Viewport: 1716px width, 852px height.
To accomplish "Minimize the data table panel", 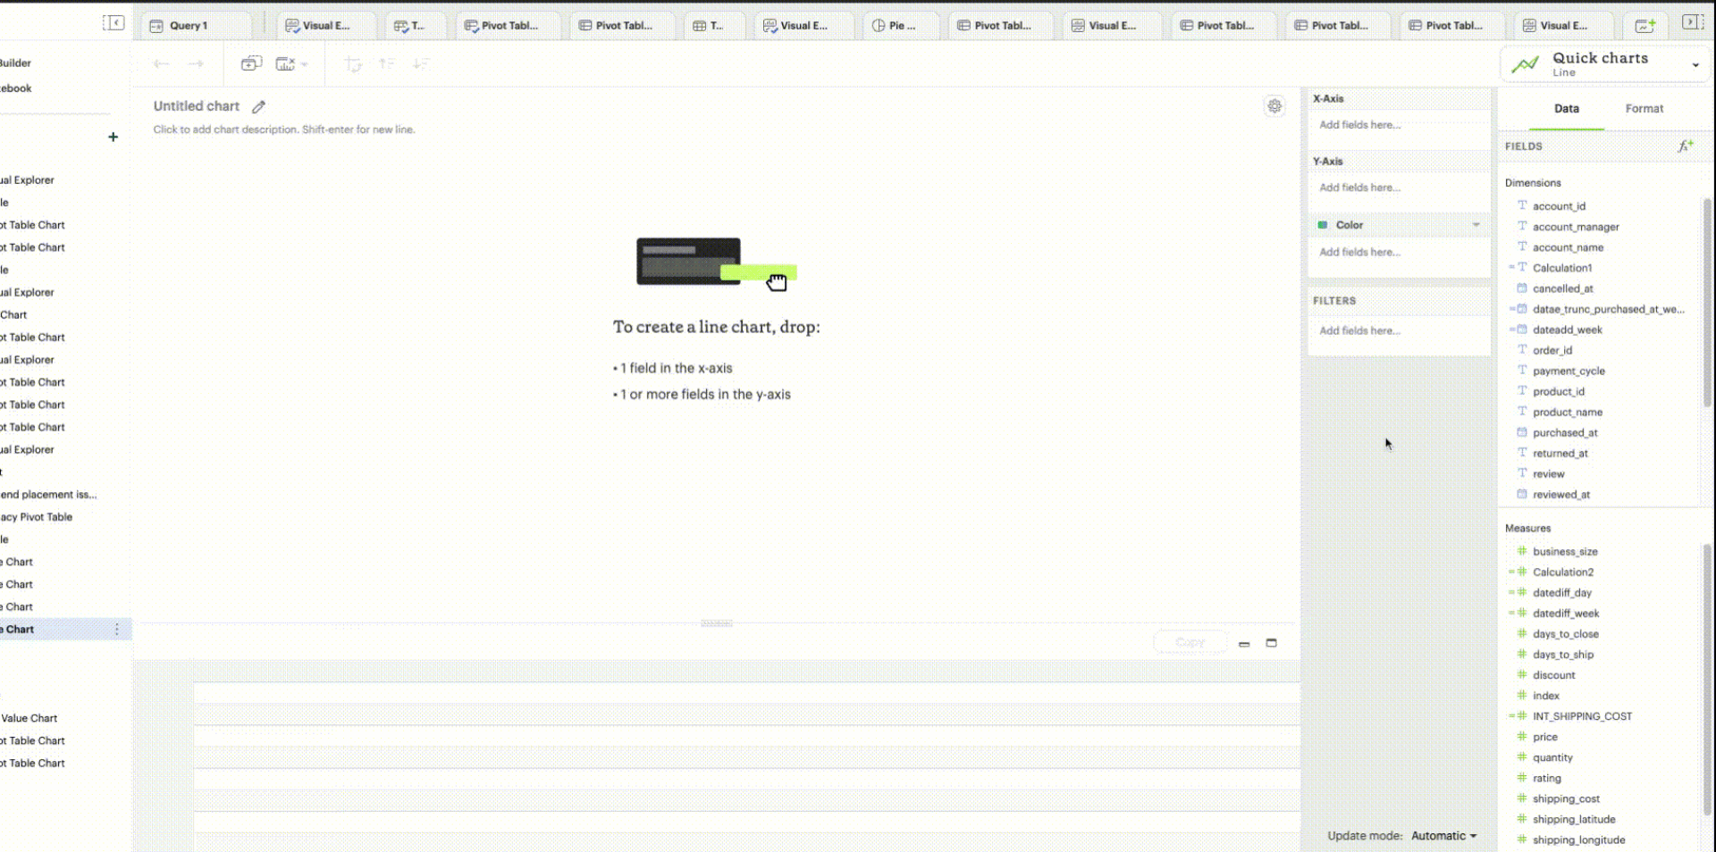I will tap(1244, 644).
